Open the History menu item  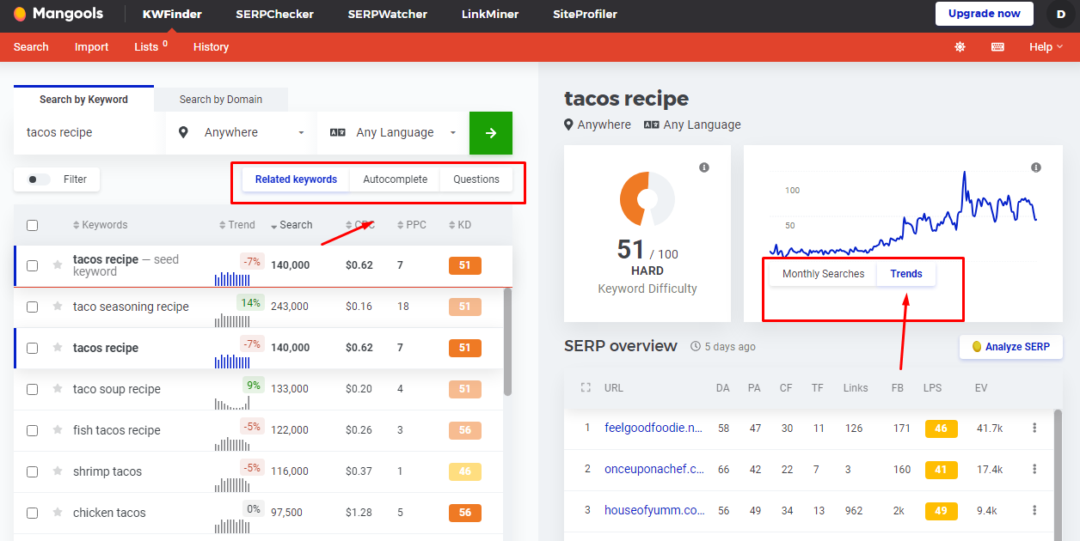click(x=211, y=47)
